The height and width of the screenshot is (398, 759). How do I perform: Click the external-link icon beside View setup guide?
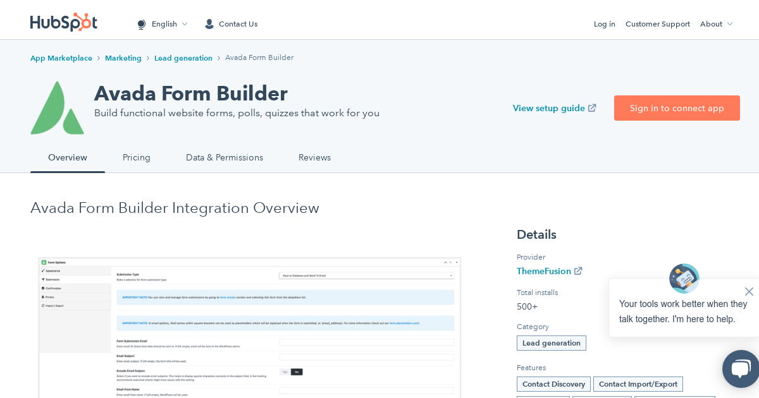(592, 108)
